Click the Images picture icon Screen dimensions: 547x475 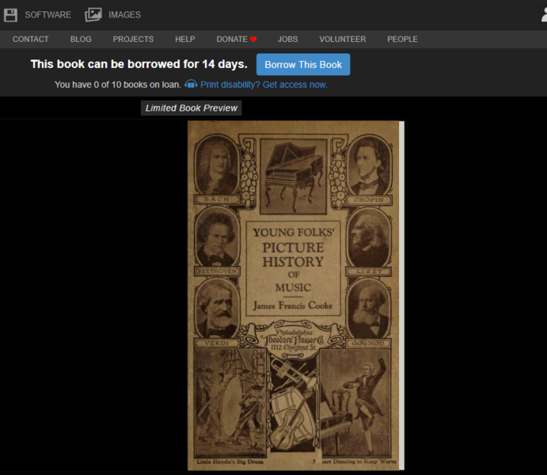point(93,15)
